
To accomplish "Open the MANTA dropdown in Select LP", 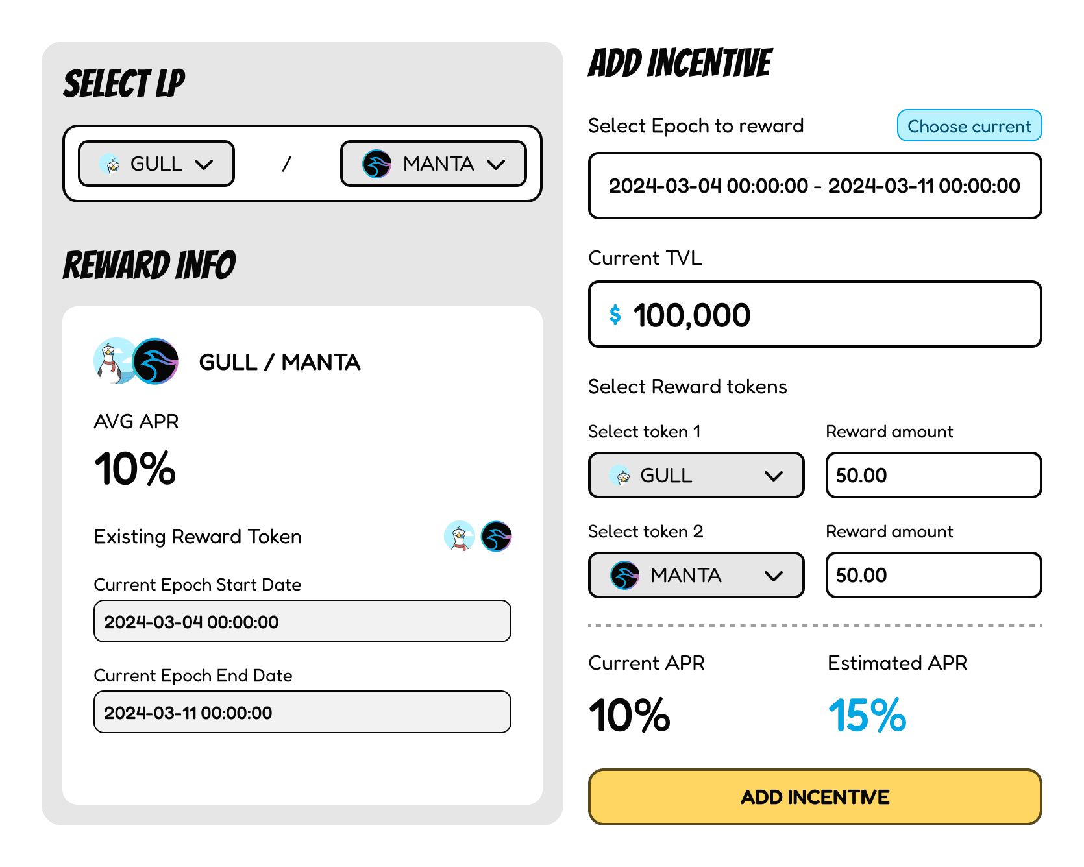I will tap(434, 164).
